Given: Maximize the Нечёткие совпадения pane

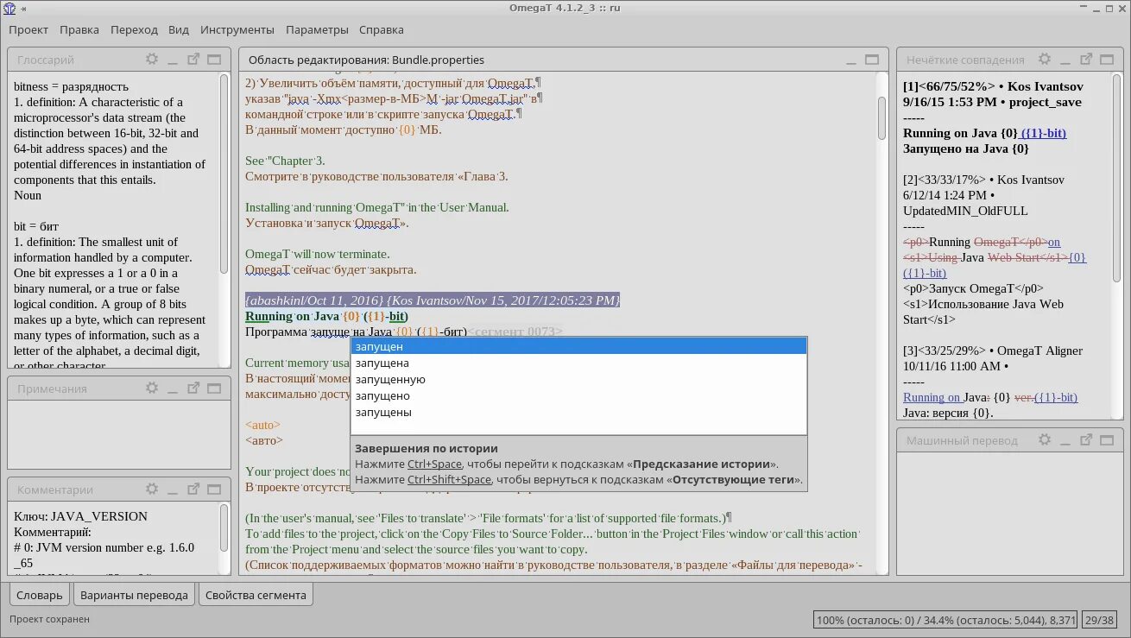Looking at the screenshot, I should pos(1107,60).
